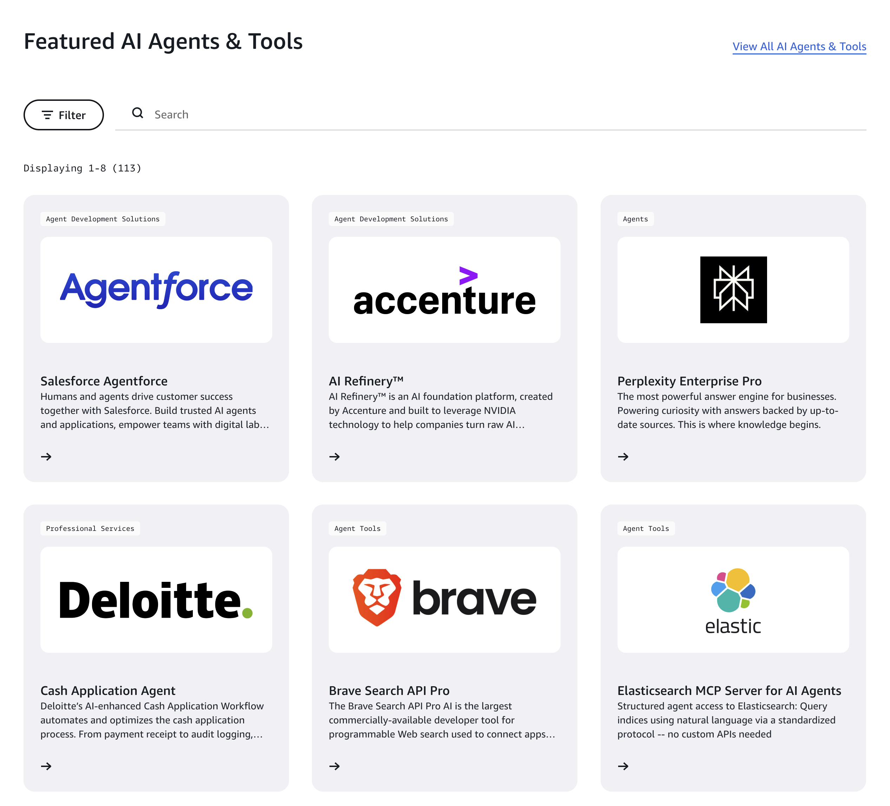Click the Brave lion logo image

pos(378,597)
